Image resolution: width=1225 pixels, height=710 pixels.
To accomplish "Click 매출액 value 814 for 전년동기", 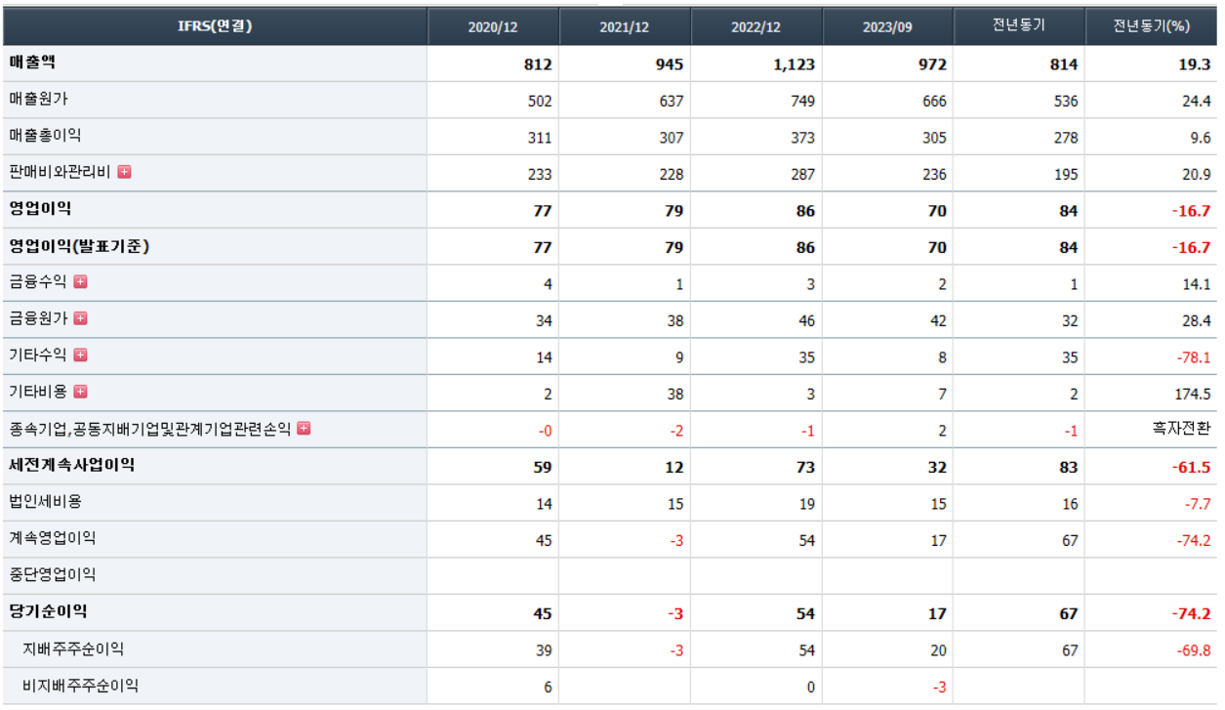I will (1064, 64).
